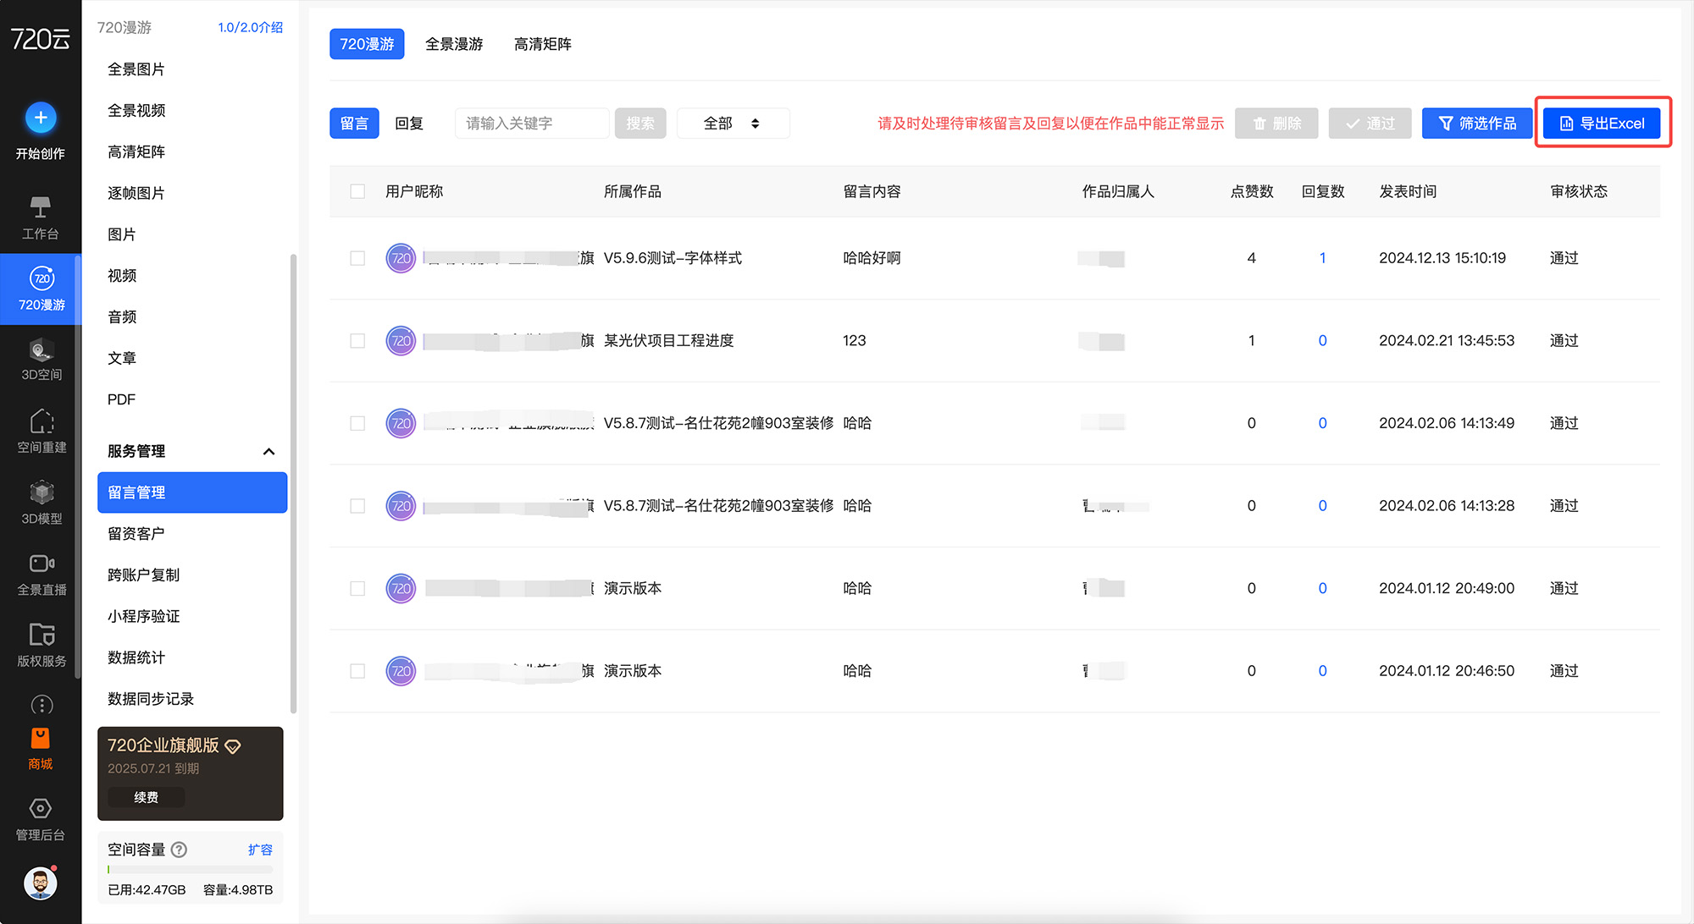Check the 某光伏项目工程进度 row checkbox
1694x924 pixels.
(x=357, y=341)
